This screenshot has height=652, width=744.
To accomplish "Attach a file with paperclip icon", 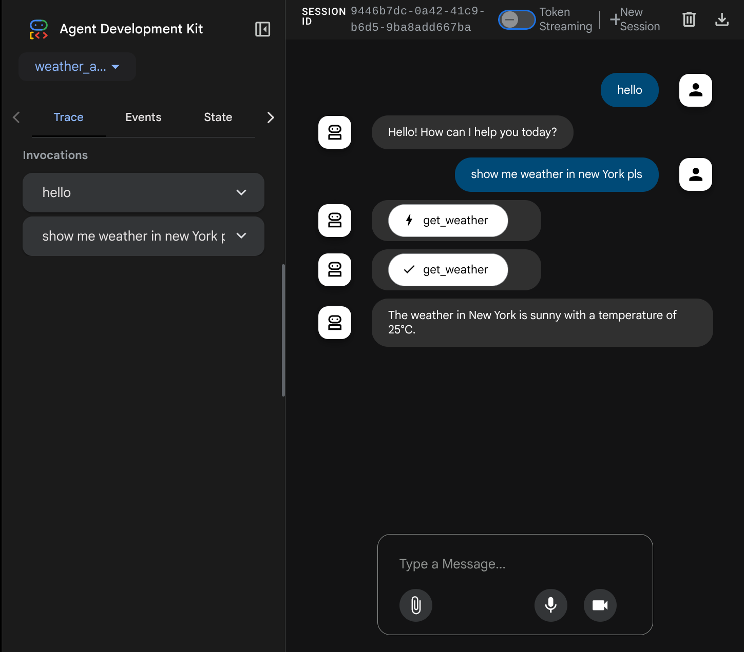I will click(x=415, y=605).
